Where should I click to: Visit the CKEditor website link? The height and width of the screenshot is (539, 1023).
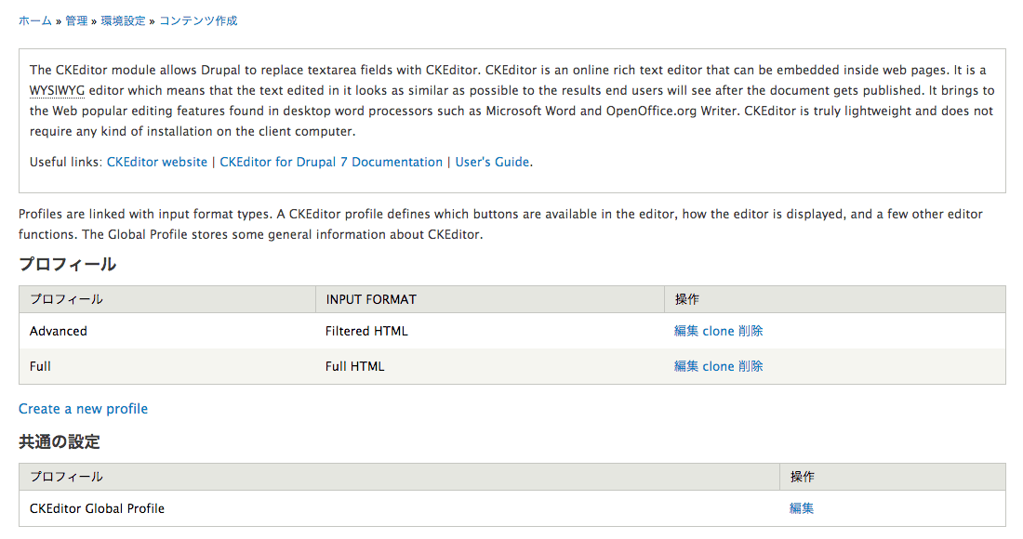(156, 163)
